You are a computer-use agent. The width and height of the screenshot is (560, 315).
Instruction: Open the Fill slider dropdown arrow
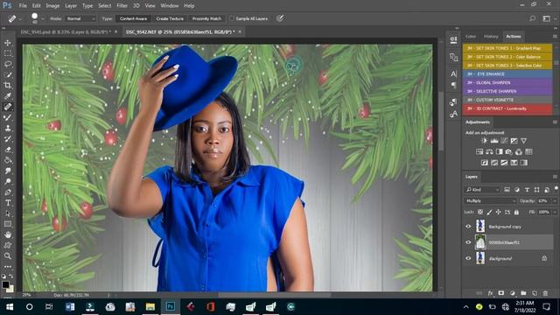(x=555, y=212)
